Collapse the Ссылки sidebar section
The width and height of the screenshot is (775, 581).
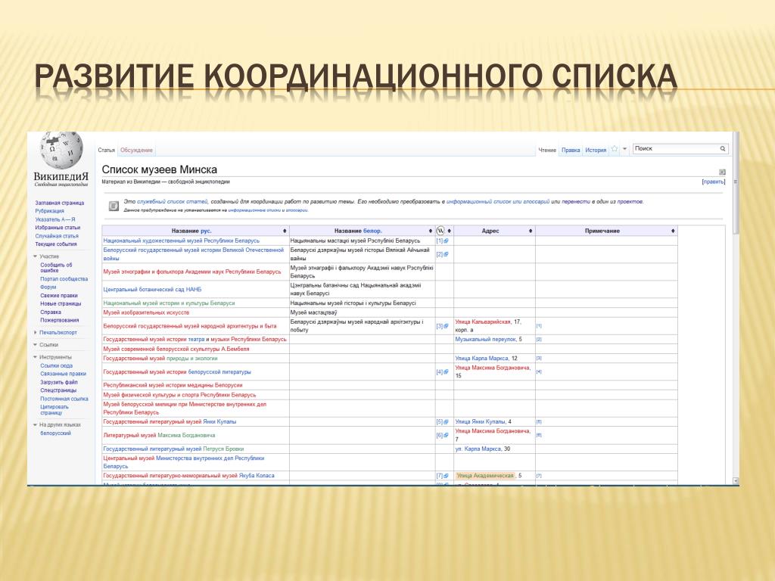tap(35, 345)
